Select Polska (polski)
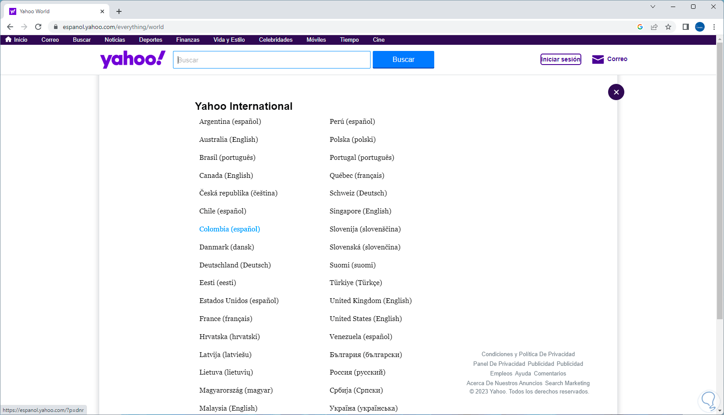Viewport: 724px width, 415px height. (x=353, y=140)
